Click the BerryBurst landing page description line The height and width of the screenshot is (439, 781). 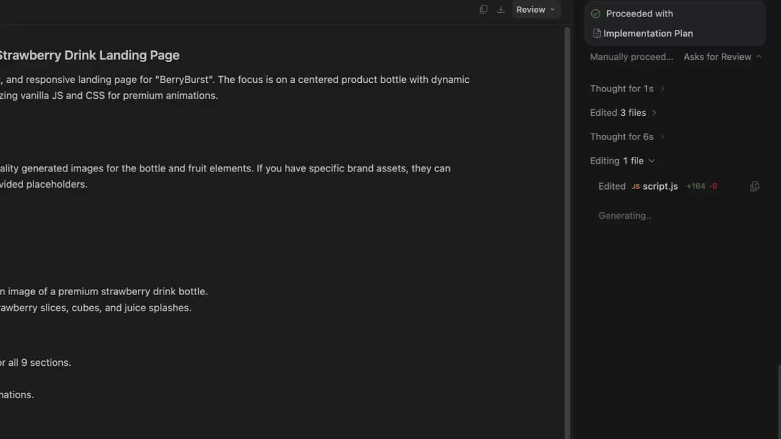[235, 80]
